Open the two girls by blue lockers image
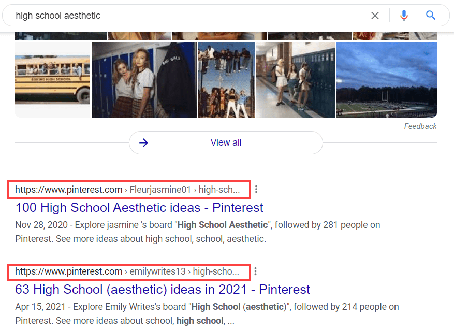The image size is (454, 329). [x=144, y=80]
